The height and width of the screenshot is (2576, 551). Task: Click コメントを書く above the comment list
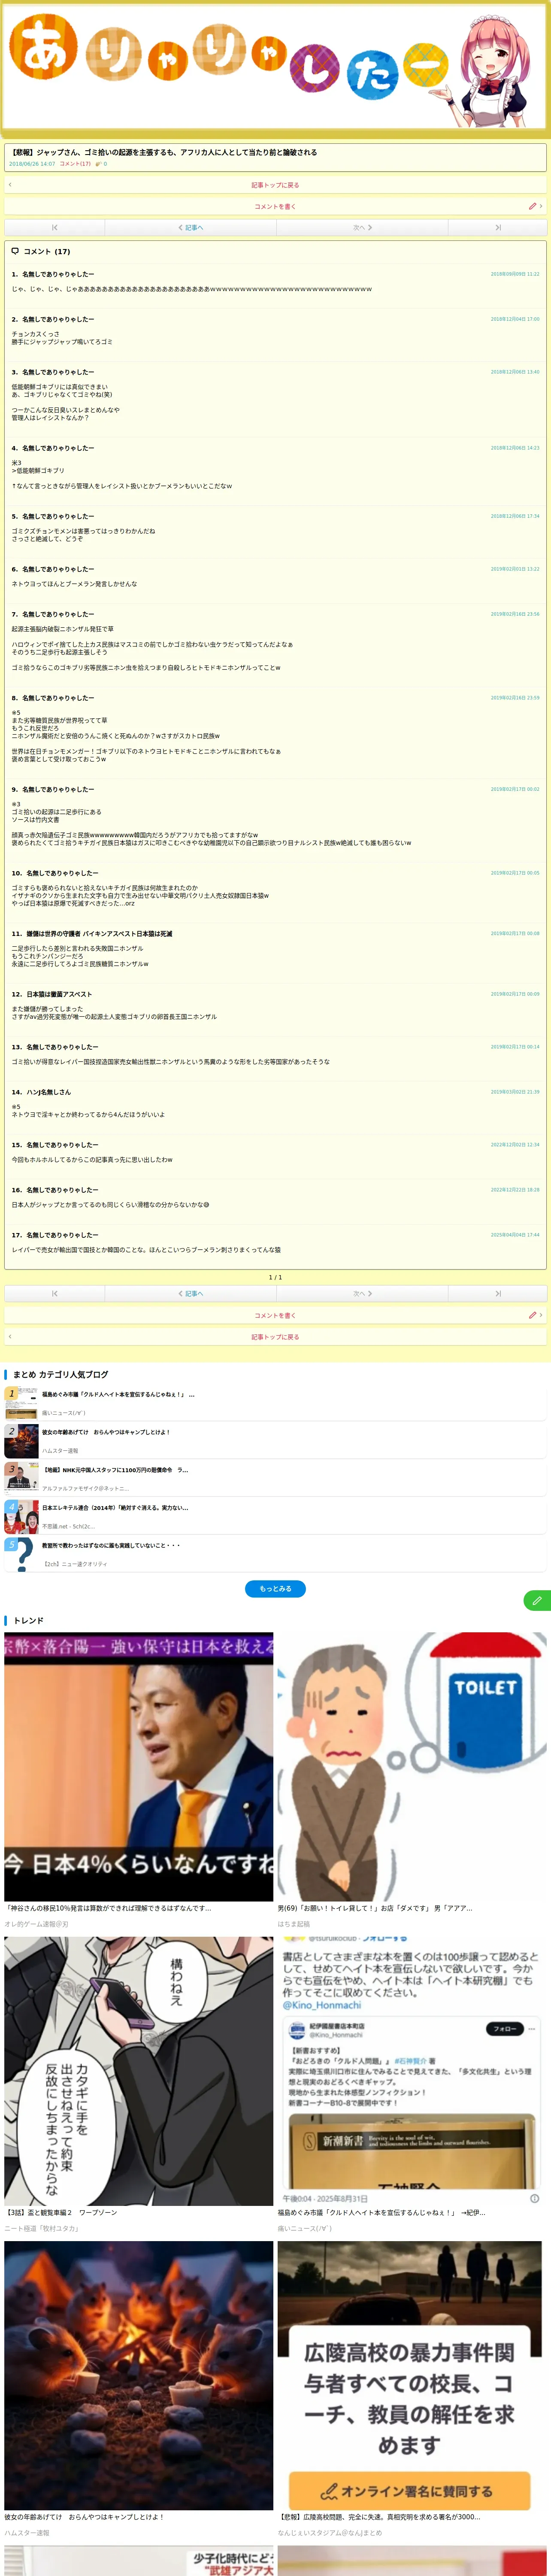(x=275, y=206)
